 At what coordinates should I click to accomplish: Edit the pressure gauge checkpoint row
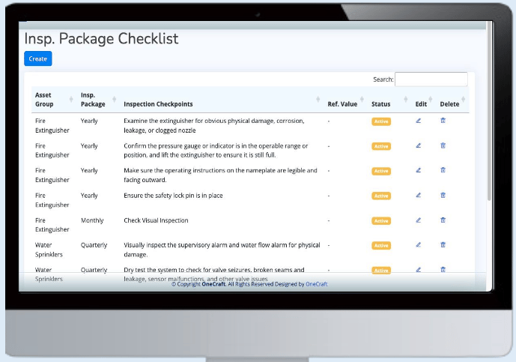click(x=419, y=145)
